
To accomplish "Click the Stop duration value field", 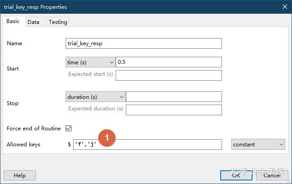I will coord(174,97).
